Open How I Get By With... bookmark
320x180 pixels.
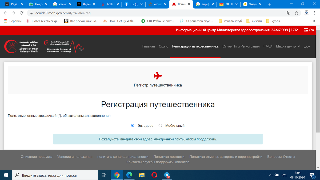[119, 21]
